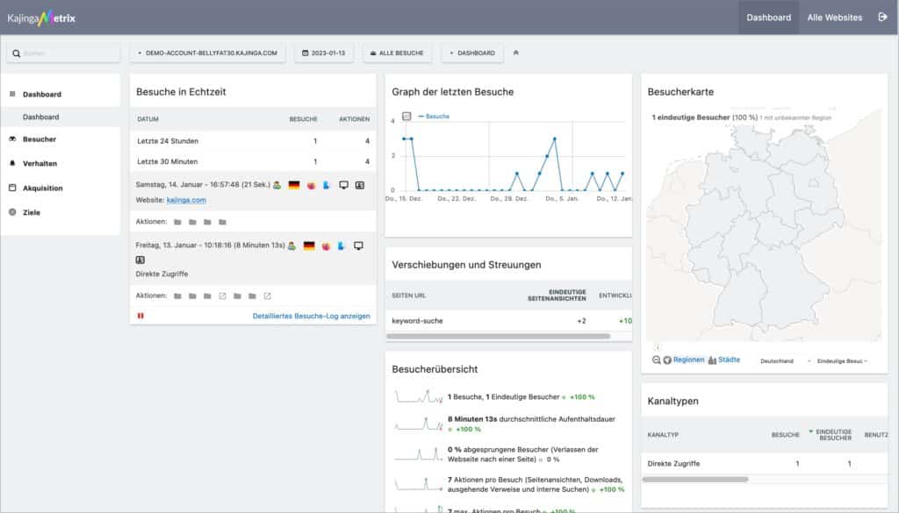Viewport: 899px width, 513px height.
Task: Open the Eindeutige Besucher metric dropdown under map
Action: 842,361
